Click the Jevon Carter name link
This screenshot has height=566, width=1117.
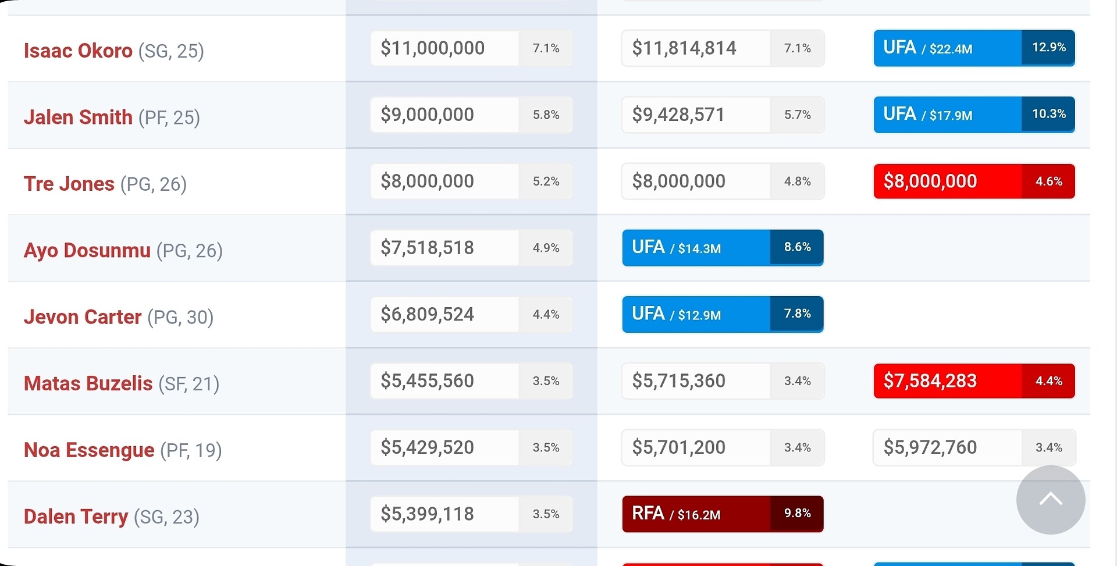(82, 317)
